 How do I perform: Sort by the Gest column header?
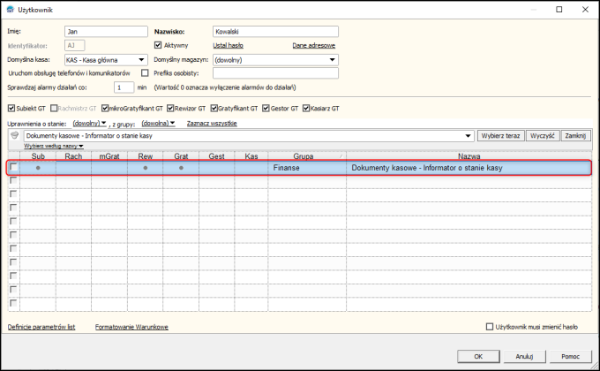tap(216, 156)
